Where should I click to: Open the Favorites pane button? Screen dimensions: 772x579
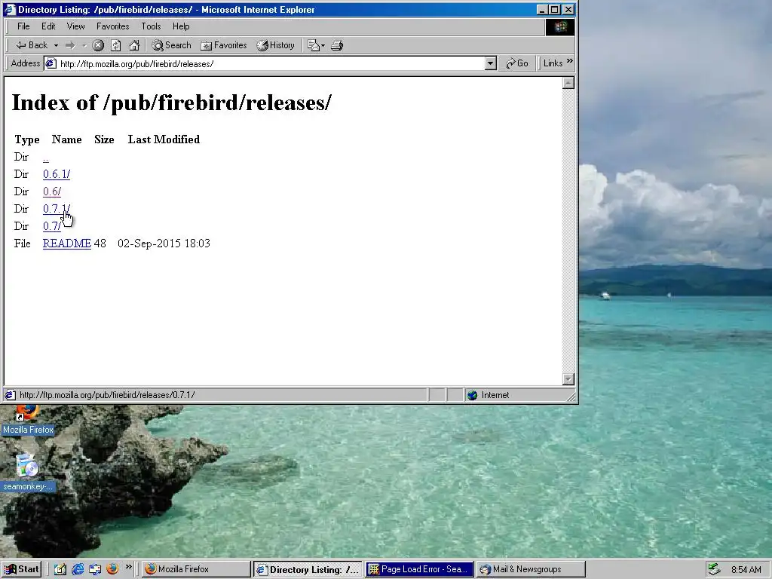[223, 45]
